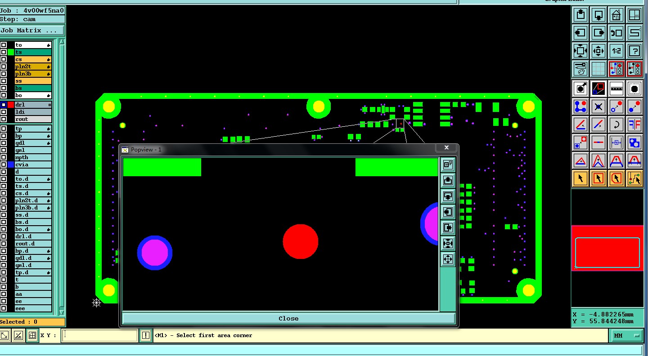Check the 'gdl' layer checkbox
Viewport: 648px width, 356px height.
pos(4,143)
